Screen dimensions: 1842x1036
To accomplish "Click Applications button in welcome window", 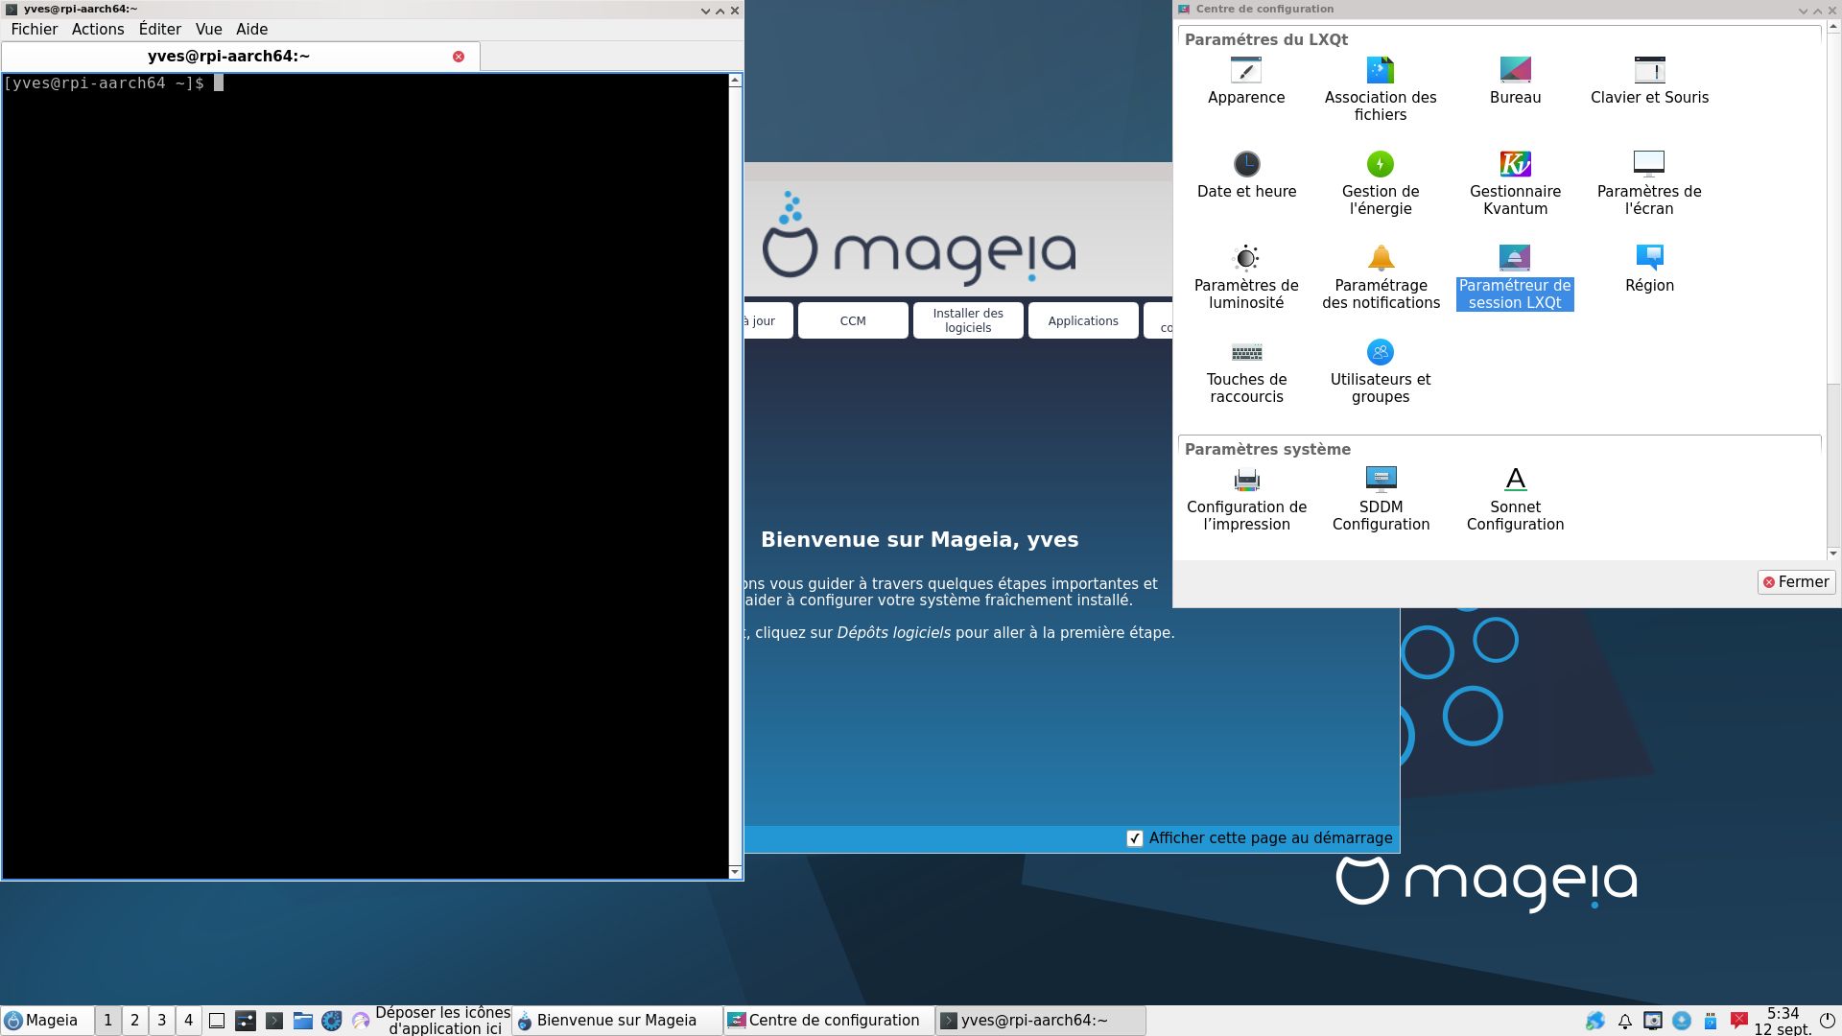I will coord(1083,320).
